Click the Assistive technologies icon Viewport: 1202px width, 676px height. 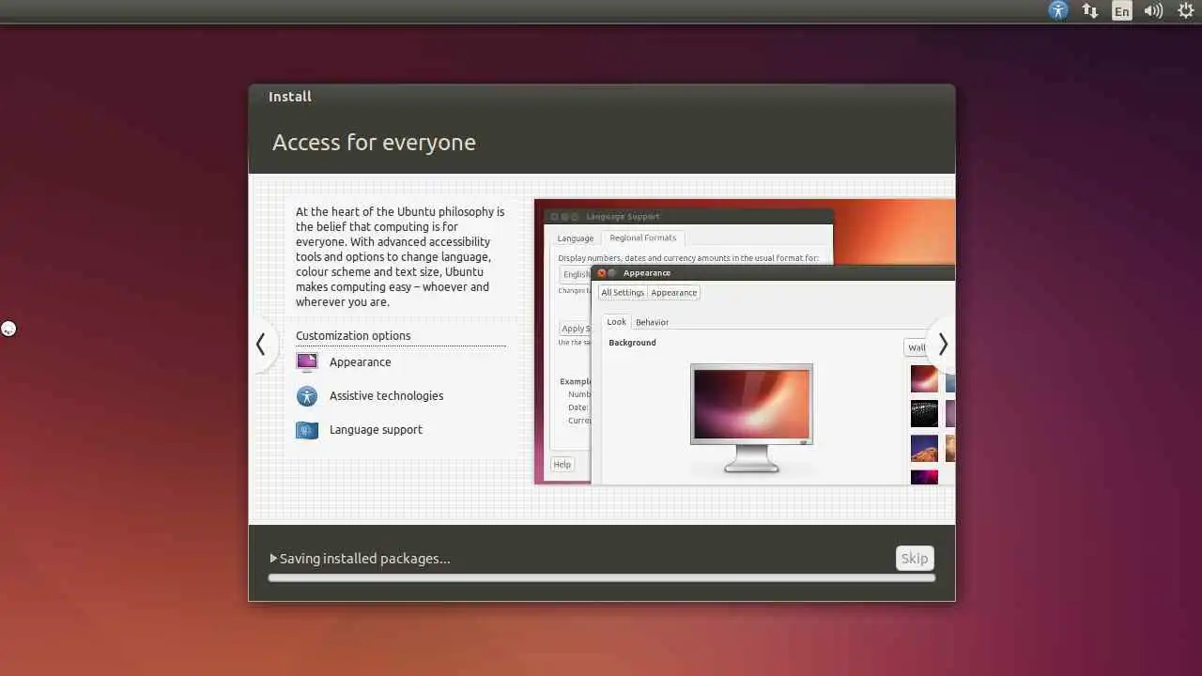307,396
